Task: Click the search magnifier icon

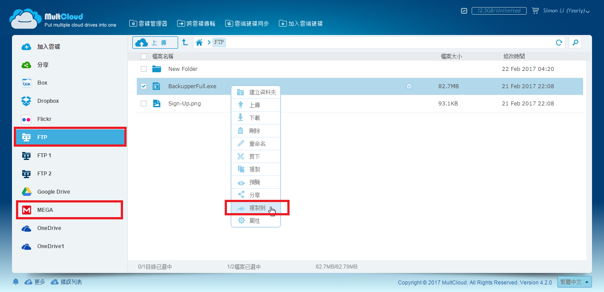Action: (575, 43)
